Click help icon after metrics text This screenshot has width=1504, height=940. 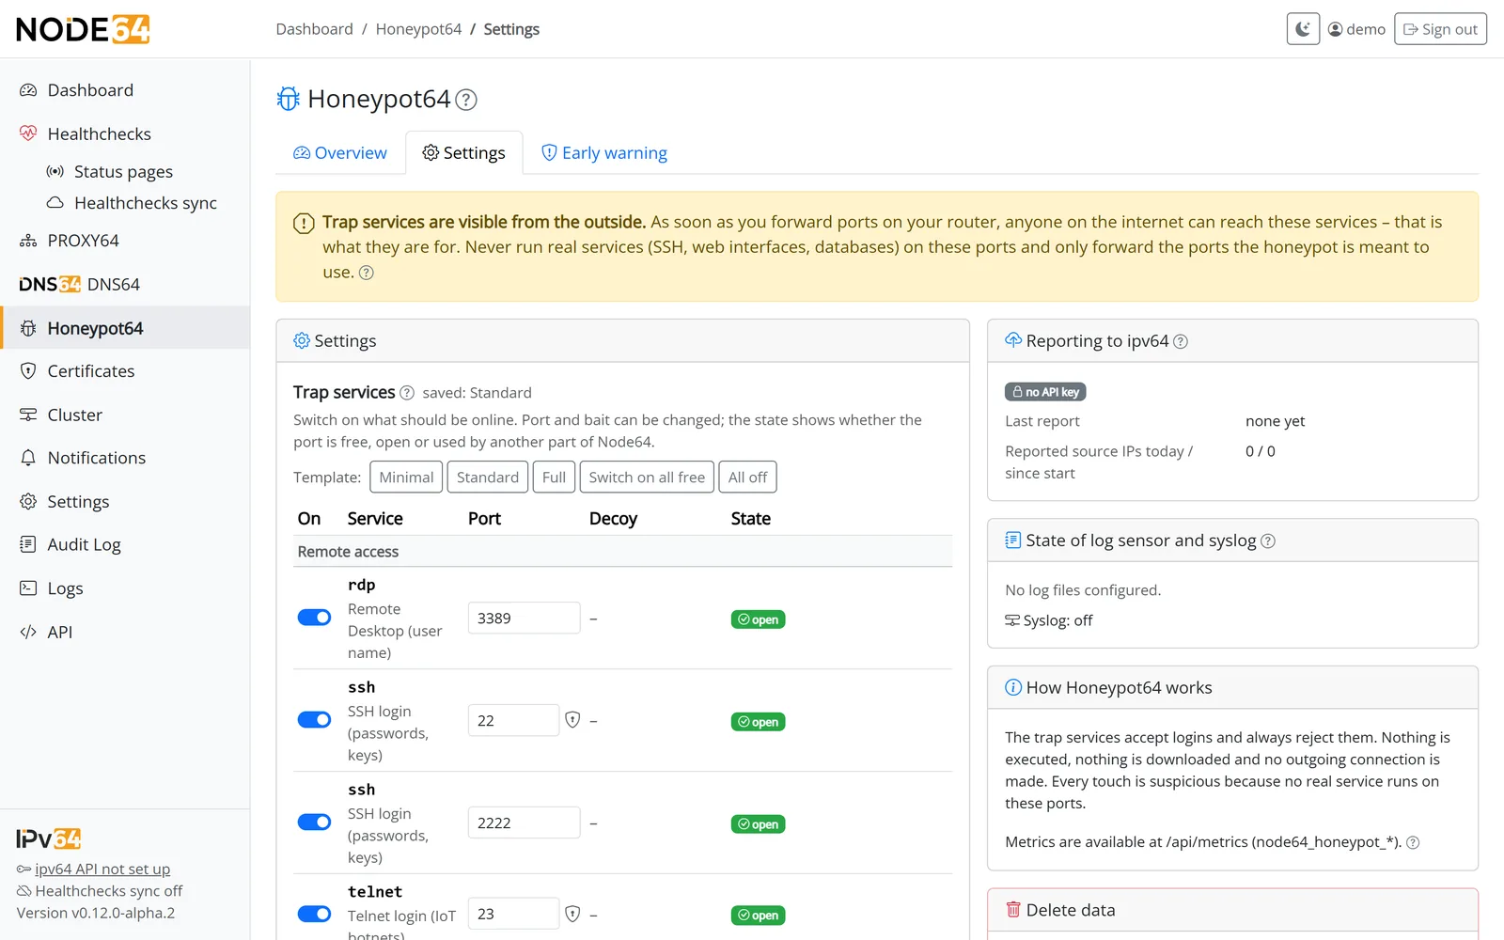(1413, 843)
